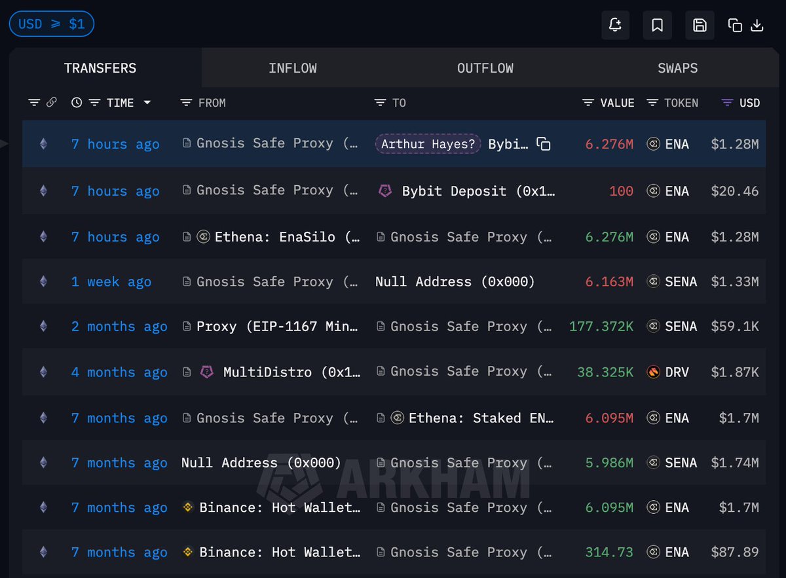Click the USD ≥ $1 filter chip
This screenshot has height=578, width=786.
(51, 24)
